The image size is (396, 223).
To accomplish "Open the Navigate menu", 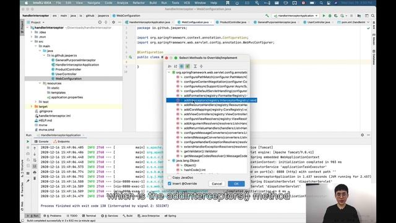I will pyautogui.click(x=93, y=3).
